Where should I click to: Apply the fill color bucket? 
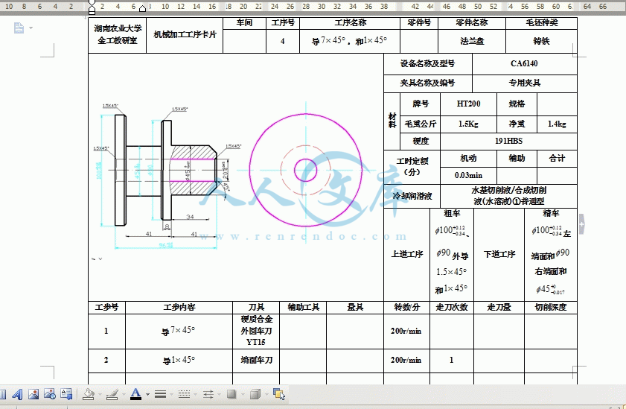pos(89,394)
